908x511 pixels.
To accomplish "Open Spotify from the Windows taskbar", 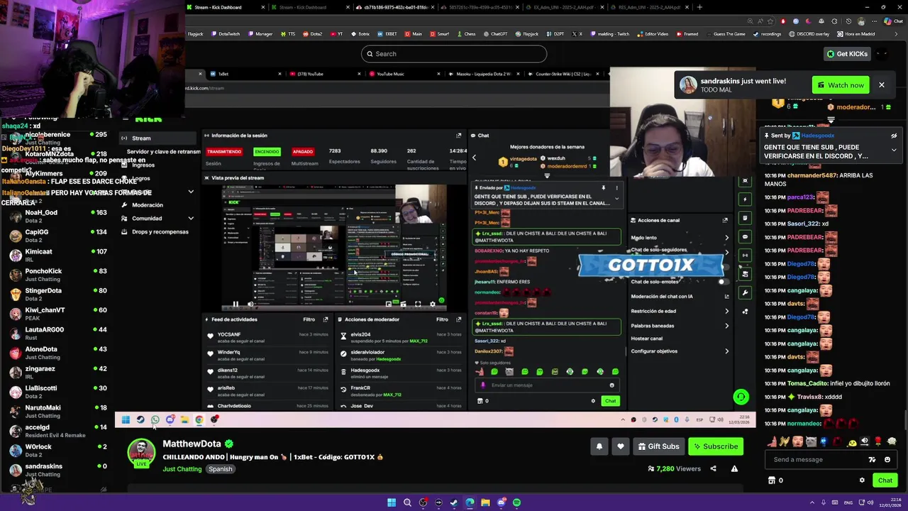I will click(x=516, y=502).
